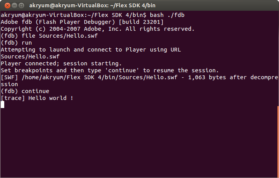The image size is (279, 178).
Task: Close the terminal window
Action: pos(5,5)
